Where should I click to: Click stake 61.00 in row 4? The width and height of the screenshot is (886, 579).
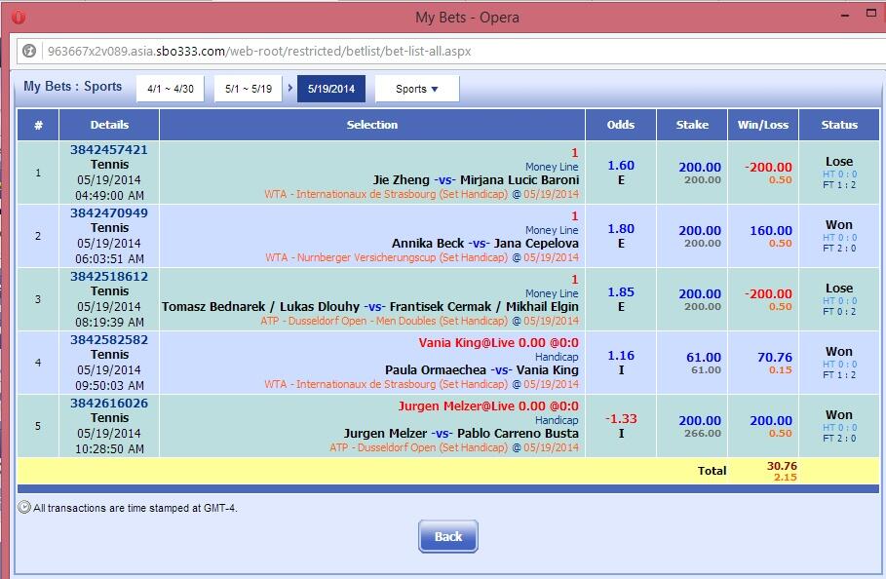[704, 357]
